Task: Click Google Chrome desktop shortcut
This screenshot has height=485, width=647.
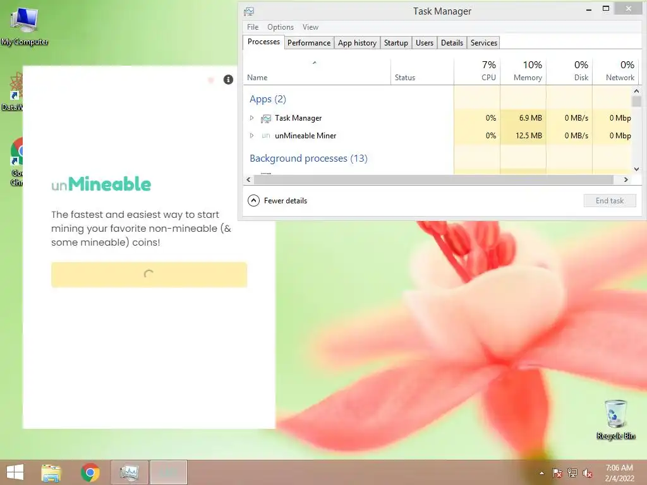Action: 16,162
